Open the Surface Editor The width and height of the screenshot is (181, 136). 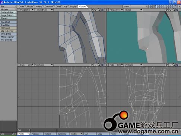tap(9, 12)
